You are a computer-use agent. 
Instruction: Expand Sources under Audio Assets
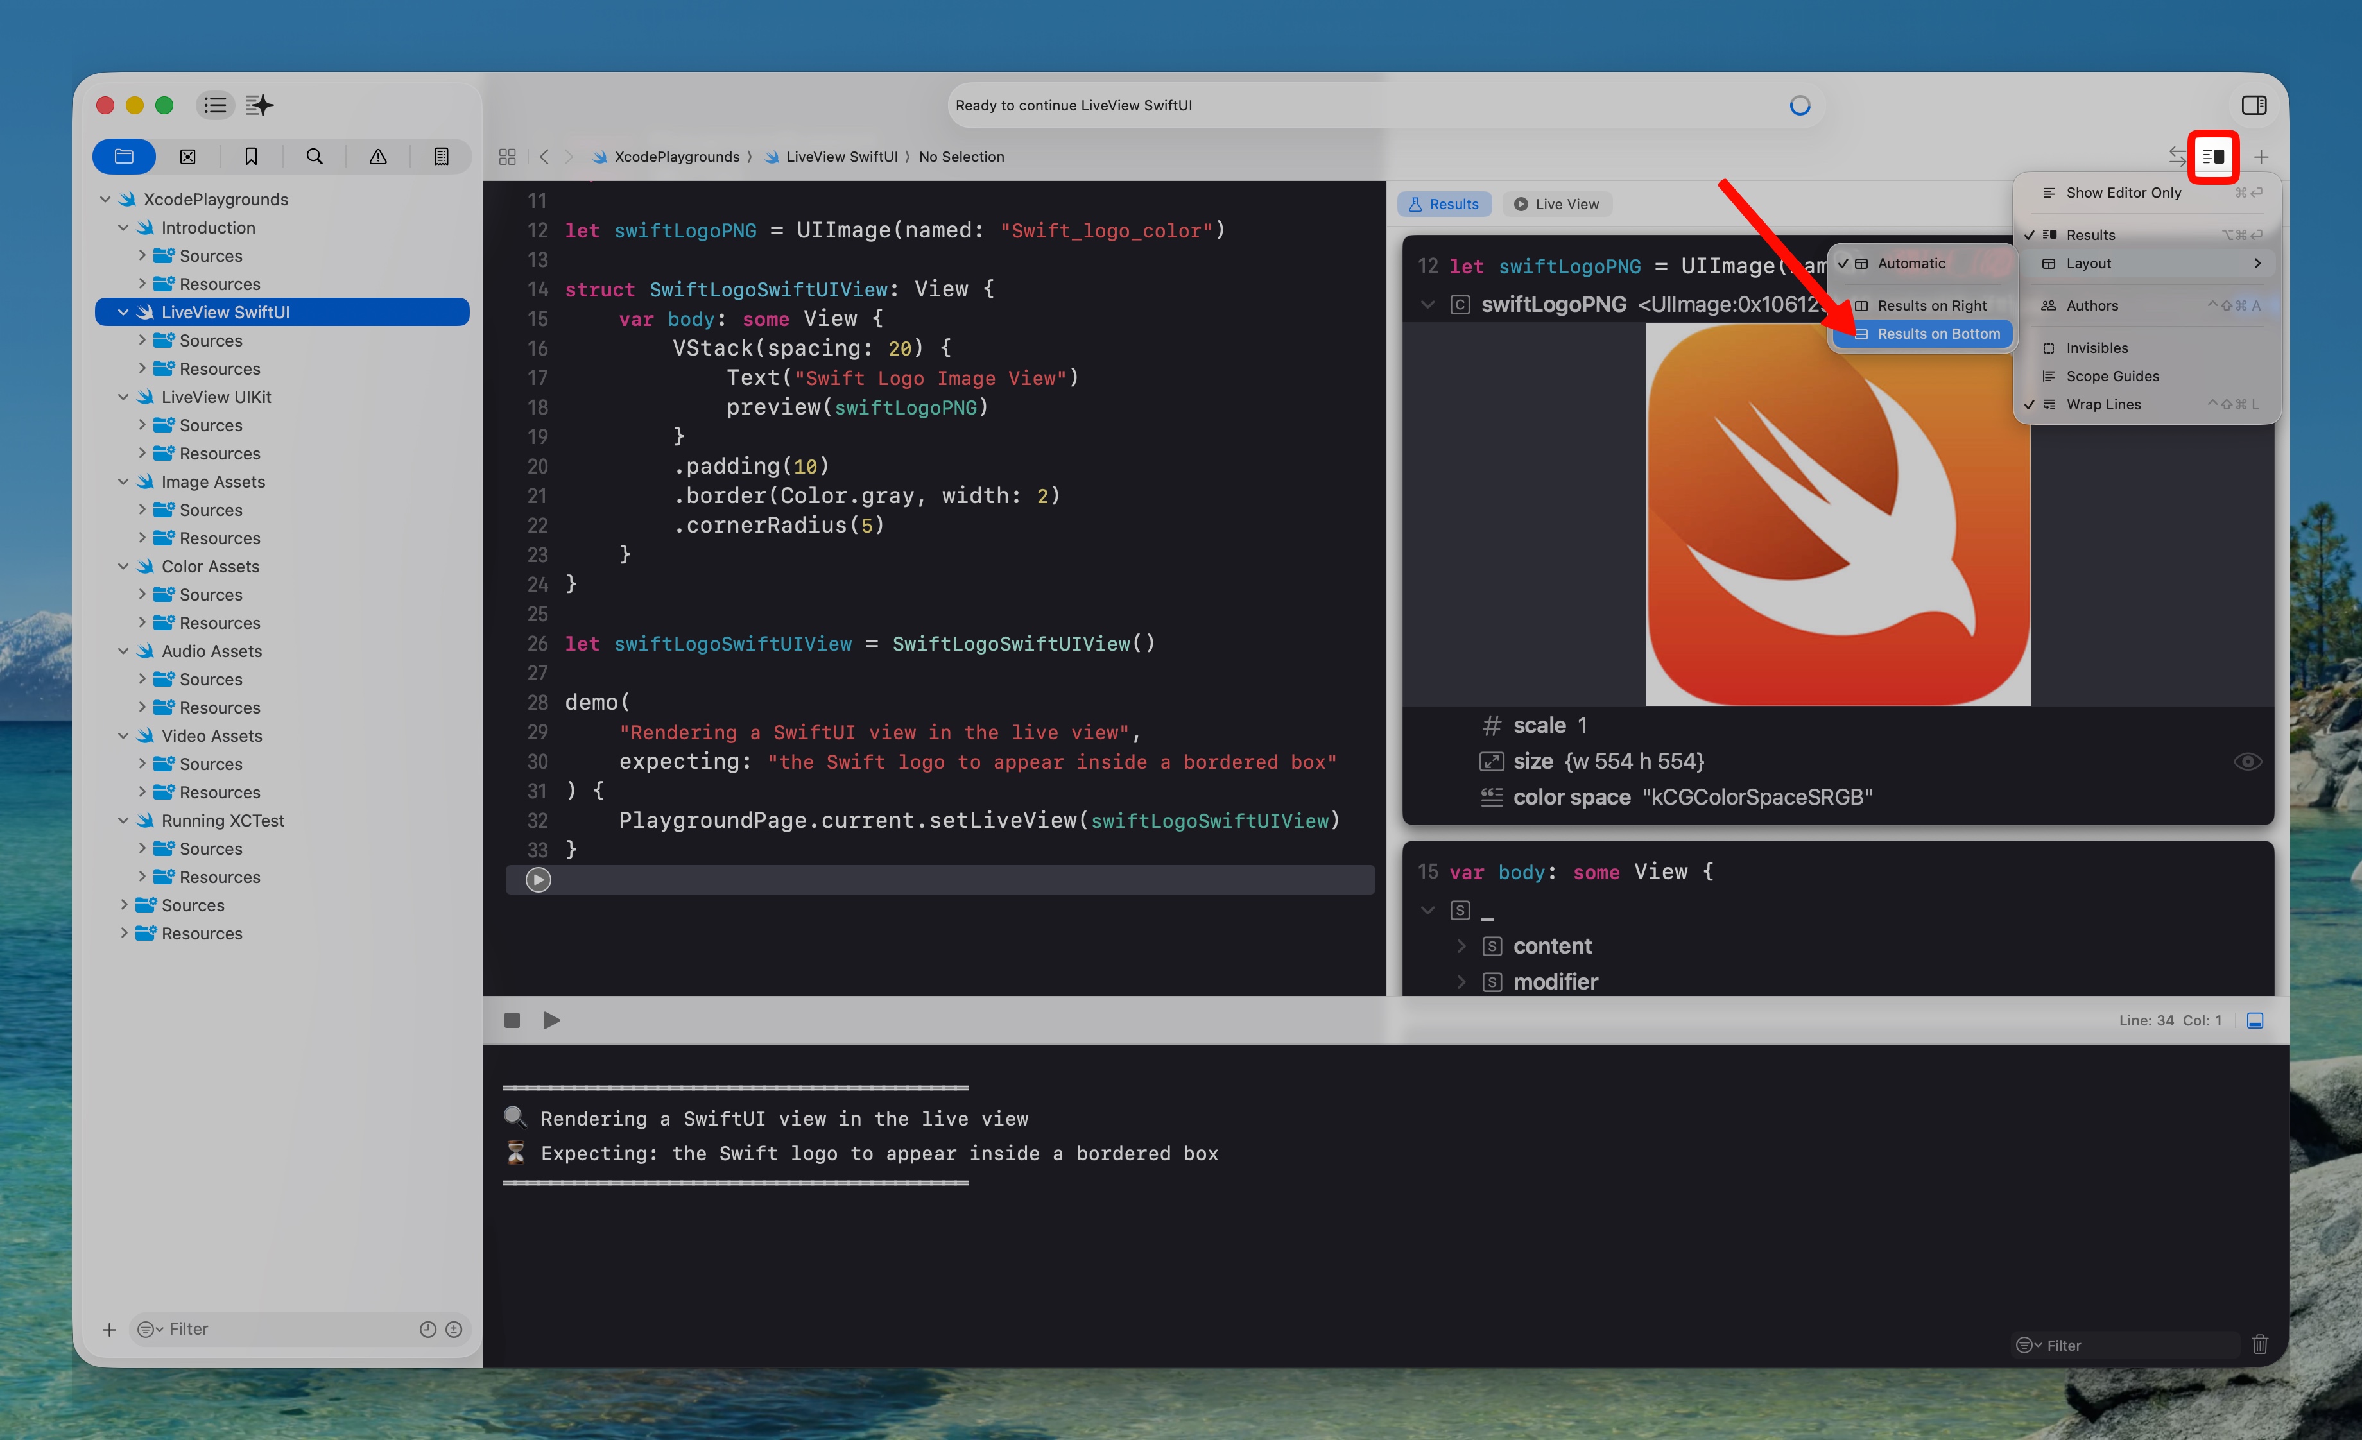tap(142, 680)
